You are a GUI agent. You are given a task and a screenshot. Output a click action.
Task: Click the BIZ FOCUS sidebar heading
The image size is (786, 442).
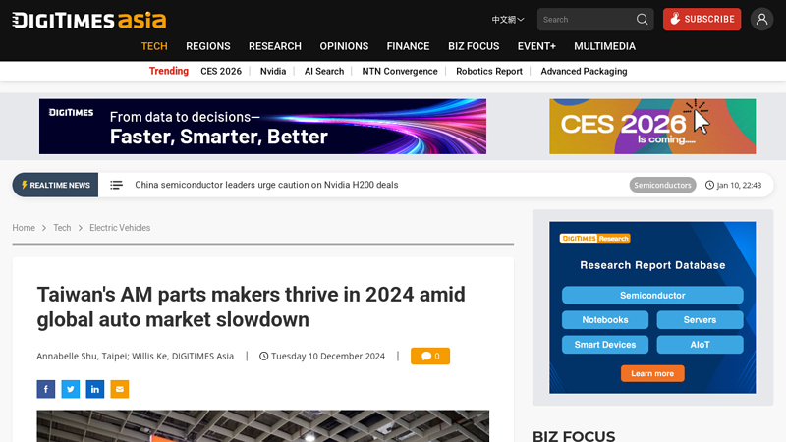[574, 436]
